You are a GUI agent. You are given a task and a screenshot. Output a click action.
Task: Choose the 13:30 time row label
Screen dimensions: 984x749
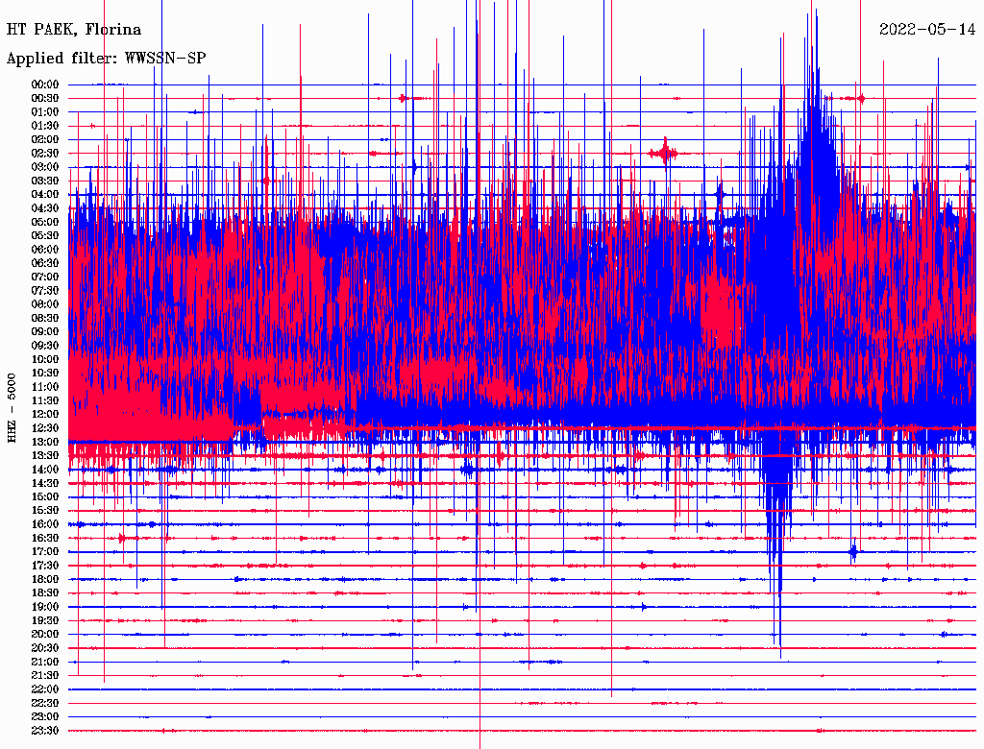[x=45, y=455]
